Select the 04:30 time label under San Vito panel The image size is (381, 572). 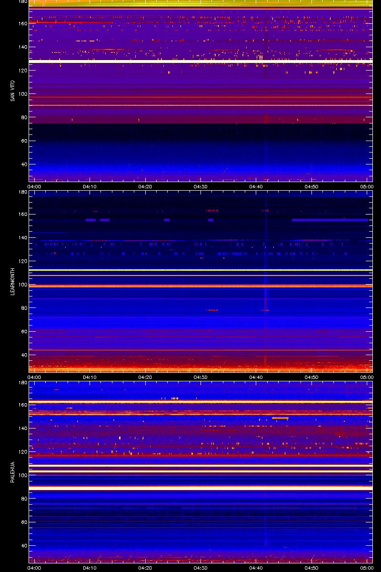[x=201, y=186]
